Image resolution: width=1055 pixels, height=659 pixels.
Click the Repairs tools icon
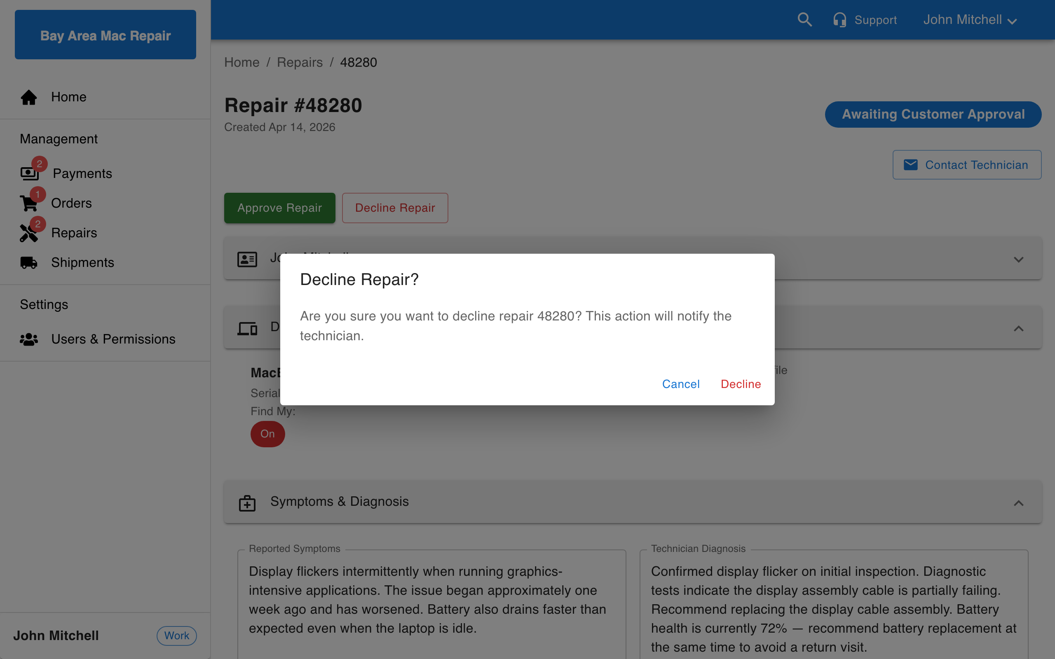(x=29, y=233)
